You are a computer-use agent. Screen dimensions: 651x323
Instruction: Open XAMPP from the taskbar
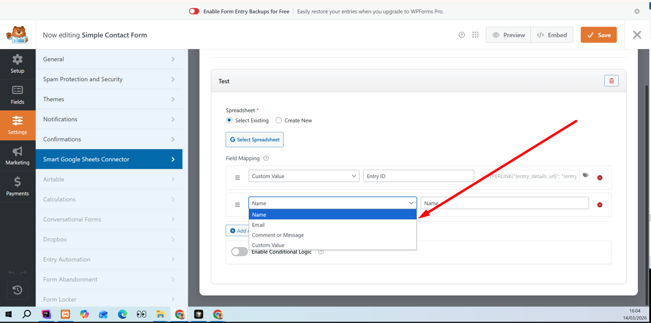(65, 314)
